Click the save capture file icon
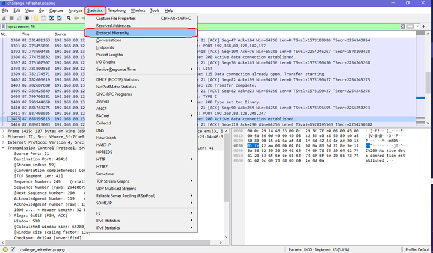 tap(44, 18)
